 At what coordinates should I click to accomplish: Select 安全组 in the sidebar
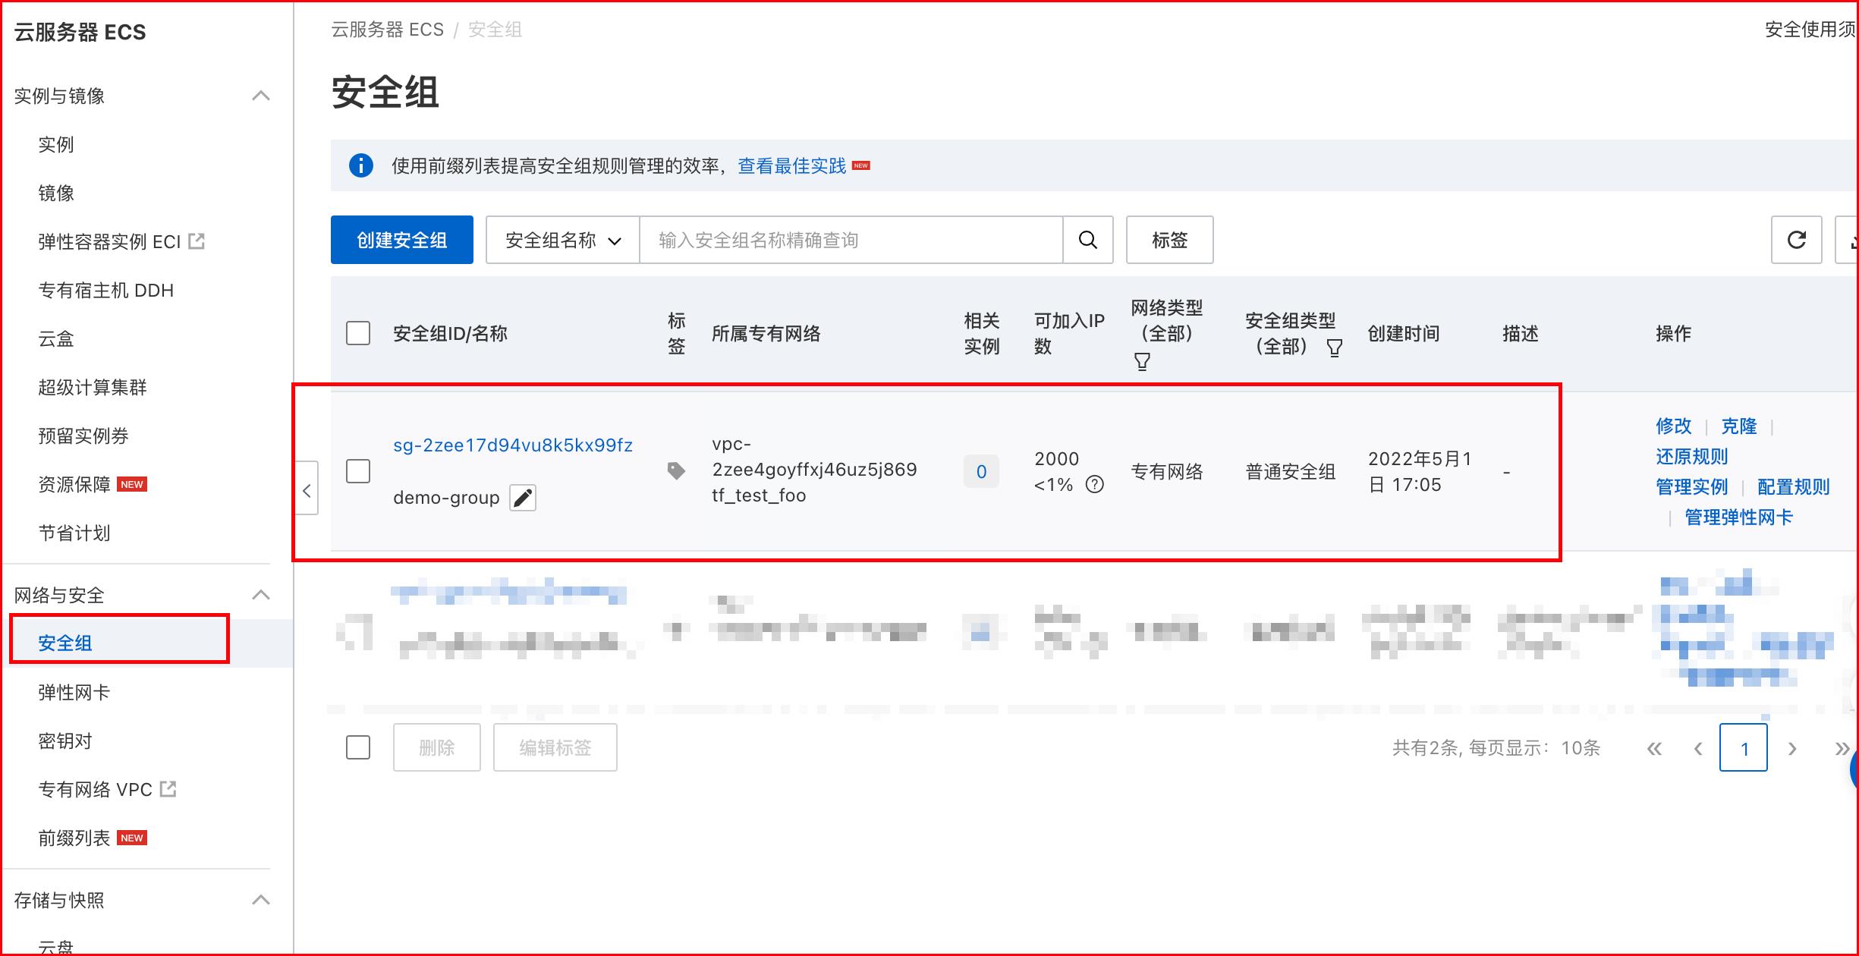(65, 643)
